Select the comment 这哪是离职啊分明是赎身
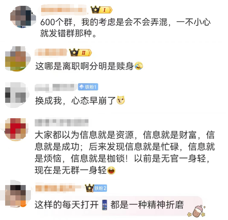228x220 pixels. click(x=89, y=66)
